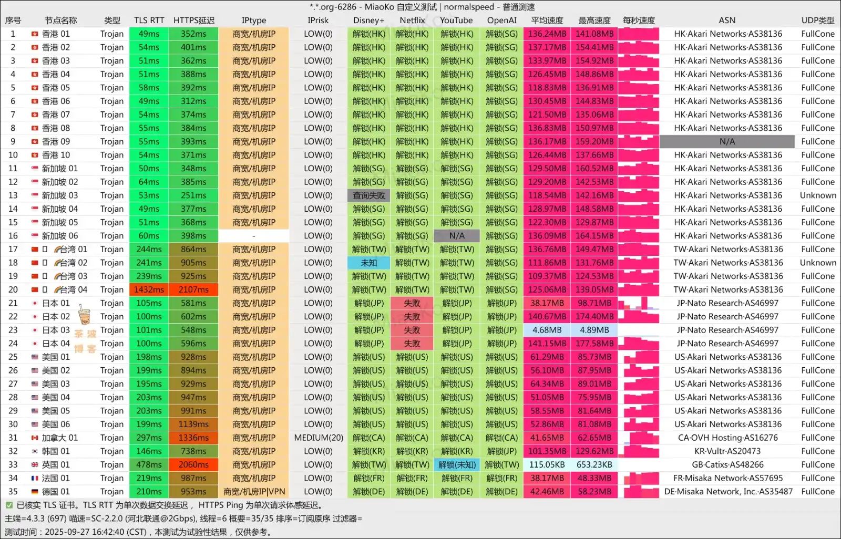The image size is (841, 539).
Task: Click the green TLS certificate verified checkmark
Action: click(9, 505)
